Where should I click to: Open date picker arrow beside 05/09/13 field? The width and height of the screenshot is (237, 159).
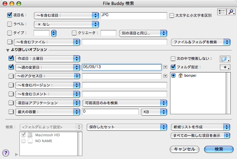[165, 67]
